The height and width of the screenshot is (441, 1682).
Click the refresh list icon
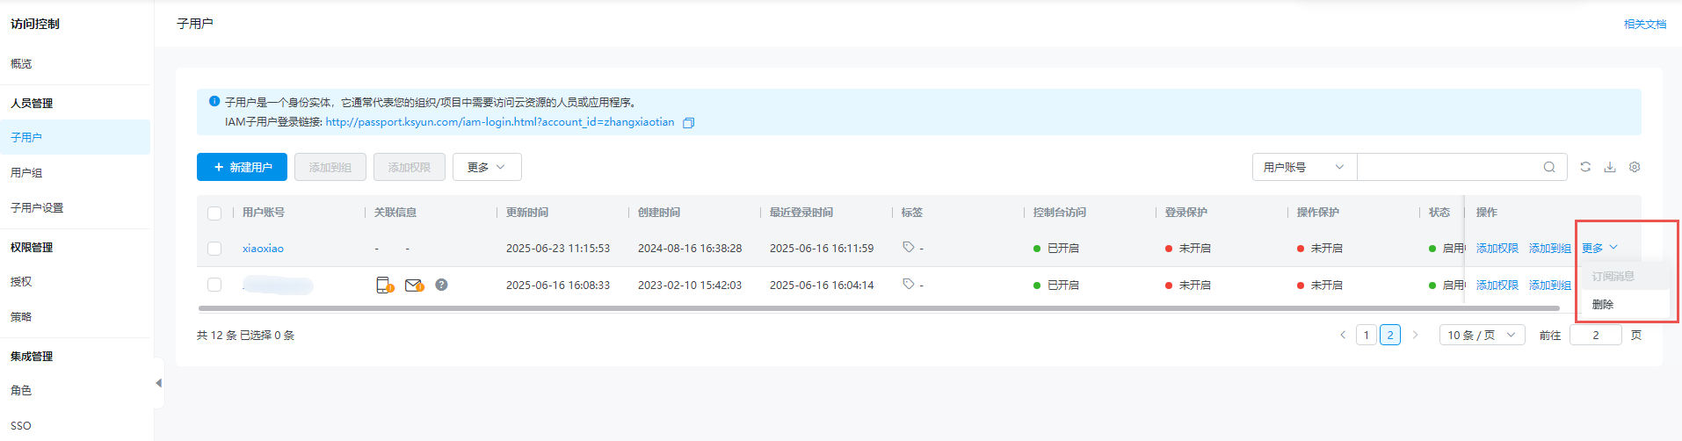click(x=1585, y=167)
